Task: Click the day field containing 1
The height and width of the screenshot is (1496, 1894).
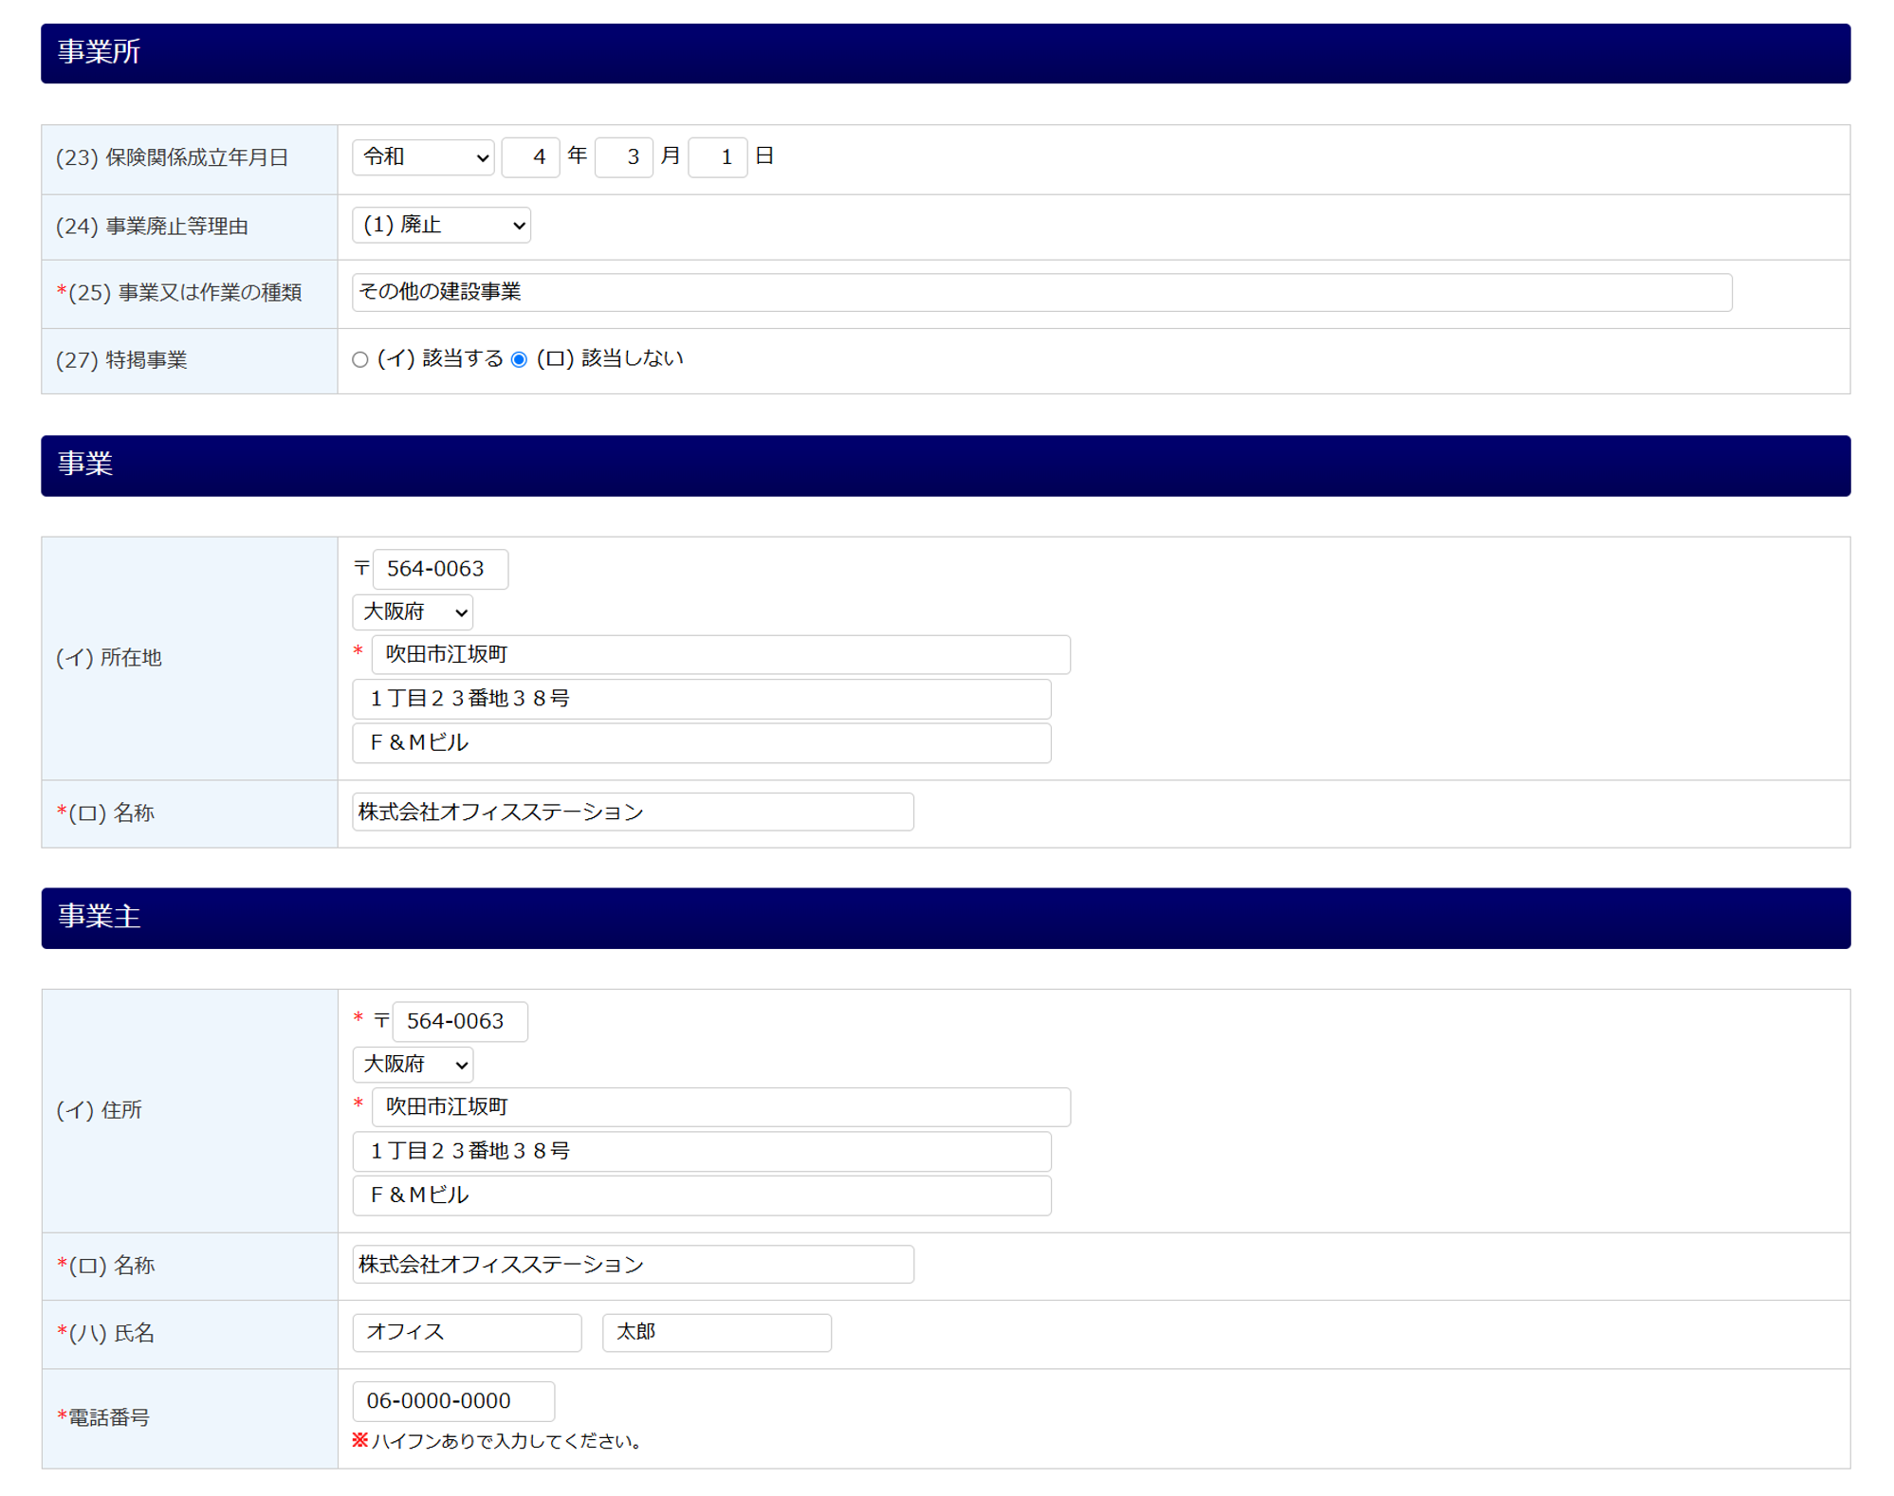Action: [717, 157]
